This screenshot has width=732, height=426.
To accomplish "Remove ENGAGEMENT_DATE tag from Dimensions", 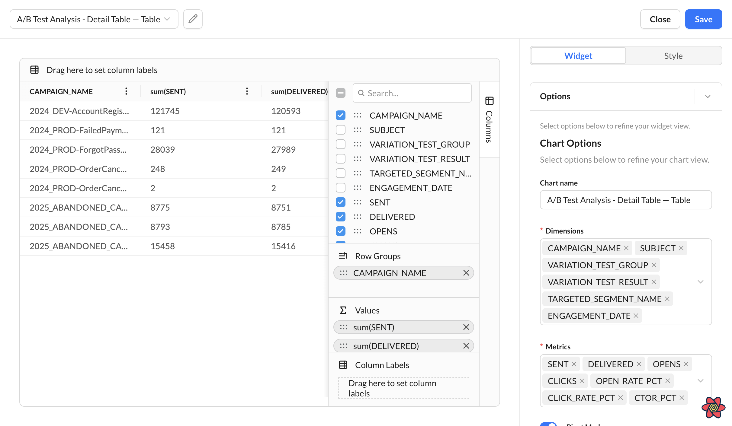I will point(636,316).
